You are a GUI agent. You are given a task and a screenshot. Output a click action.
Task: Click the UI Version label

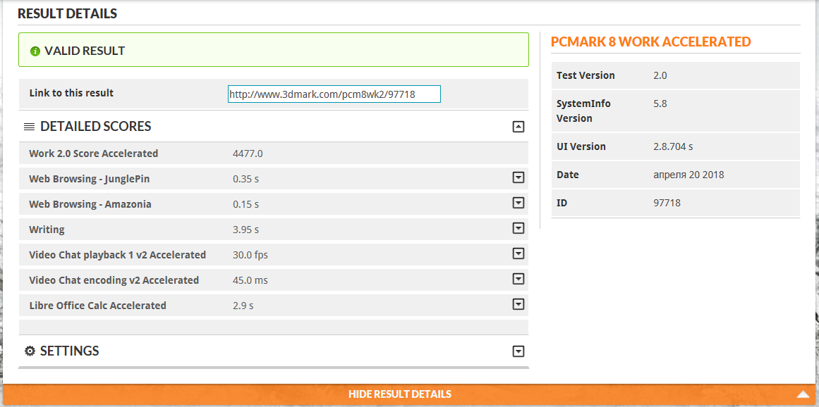pos(581,146)
